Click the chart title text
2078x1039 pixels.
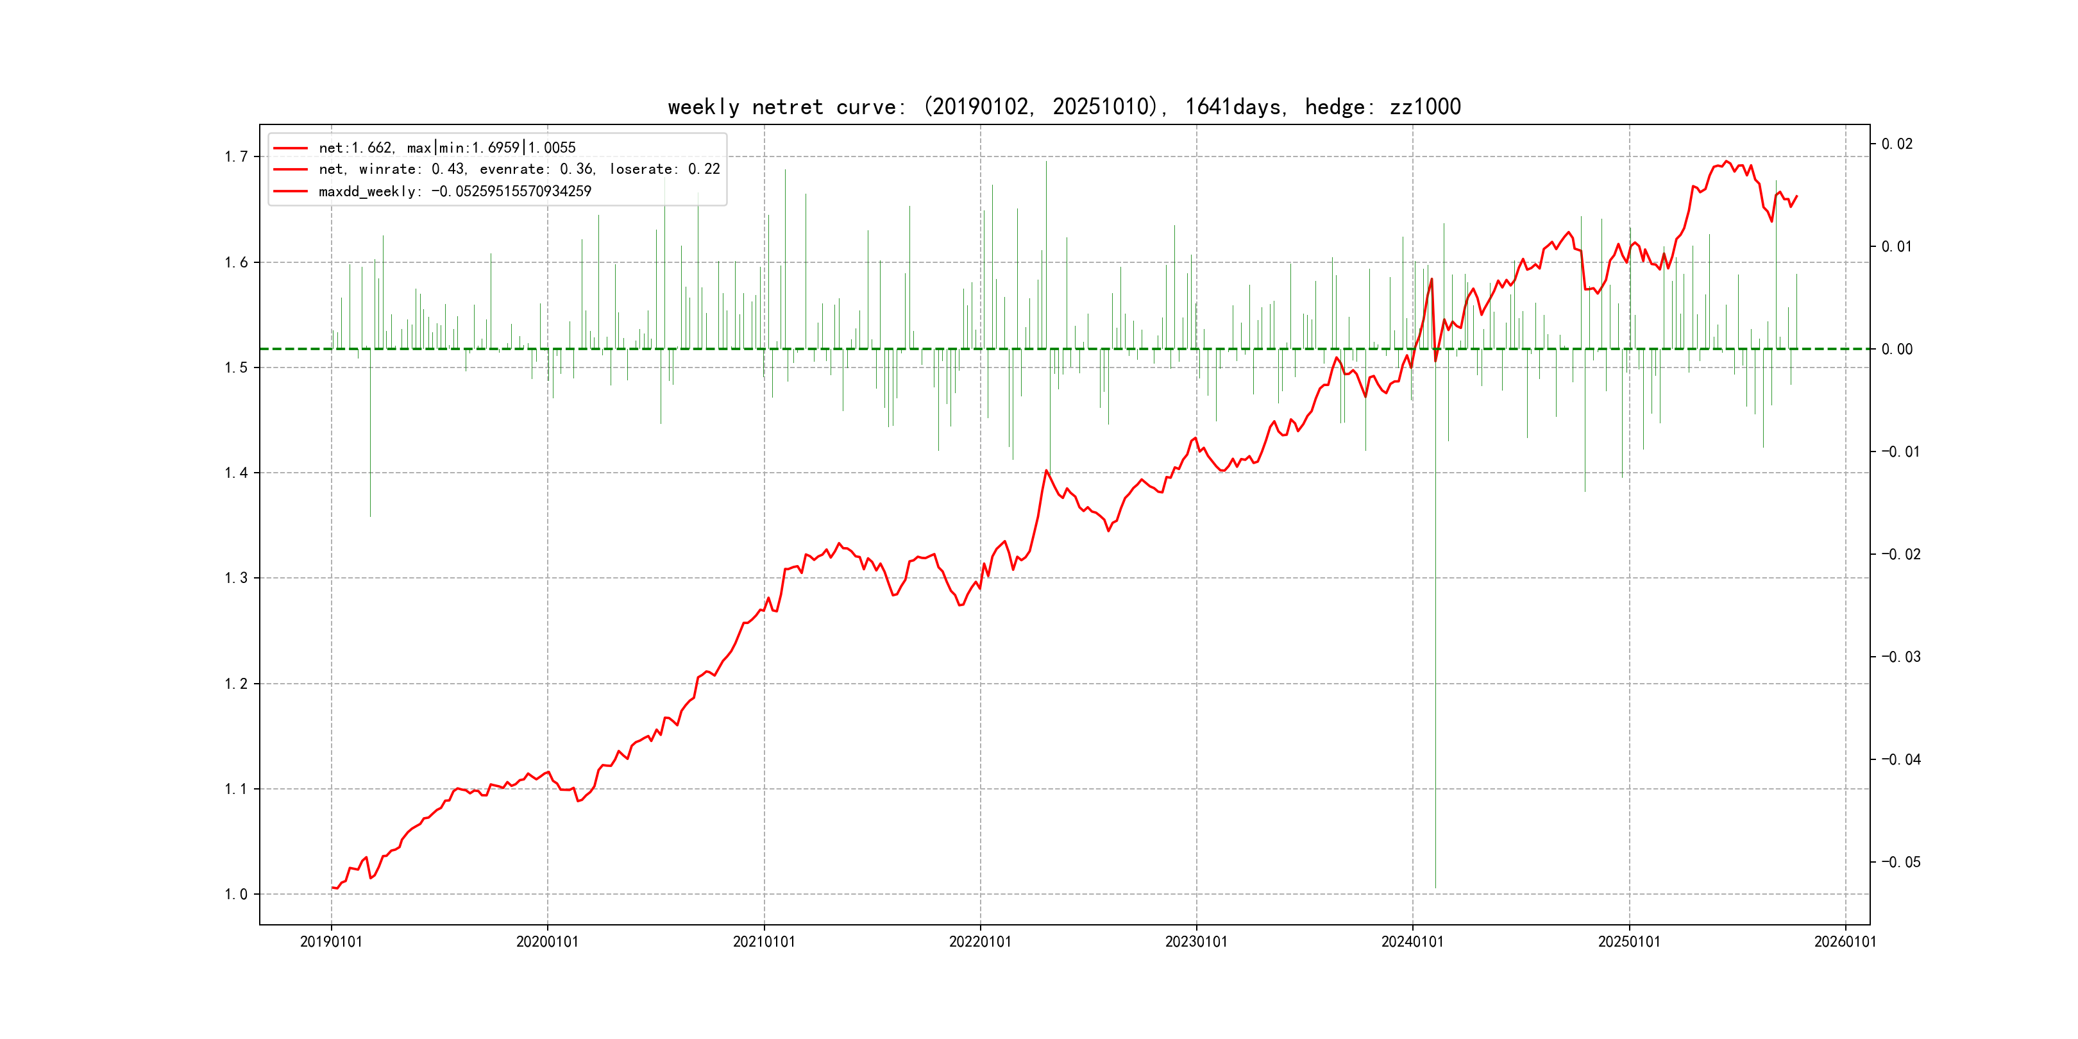coord(1064,106)
